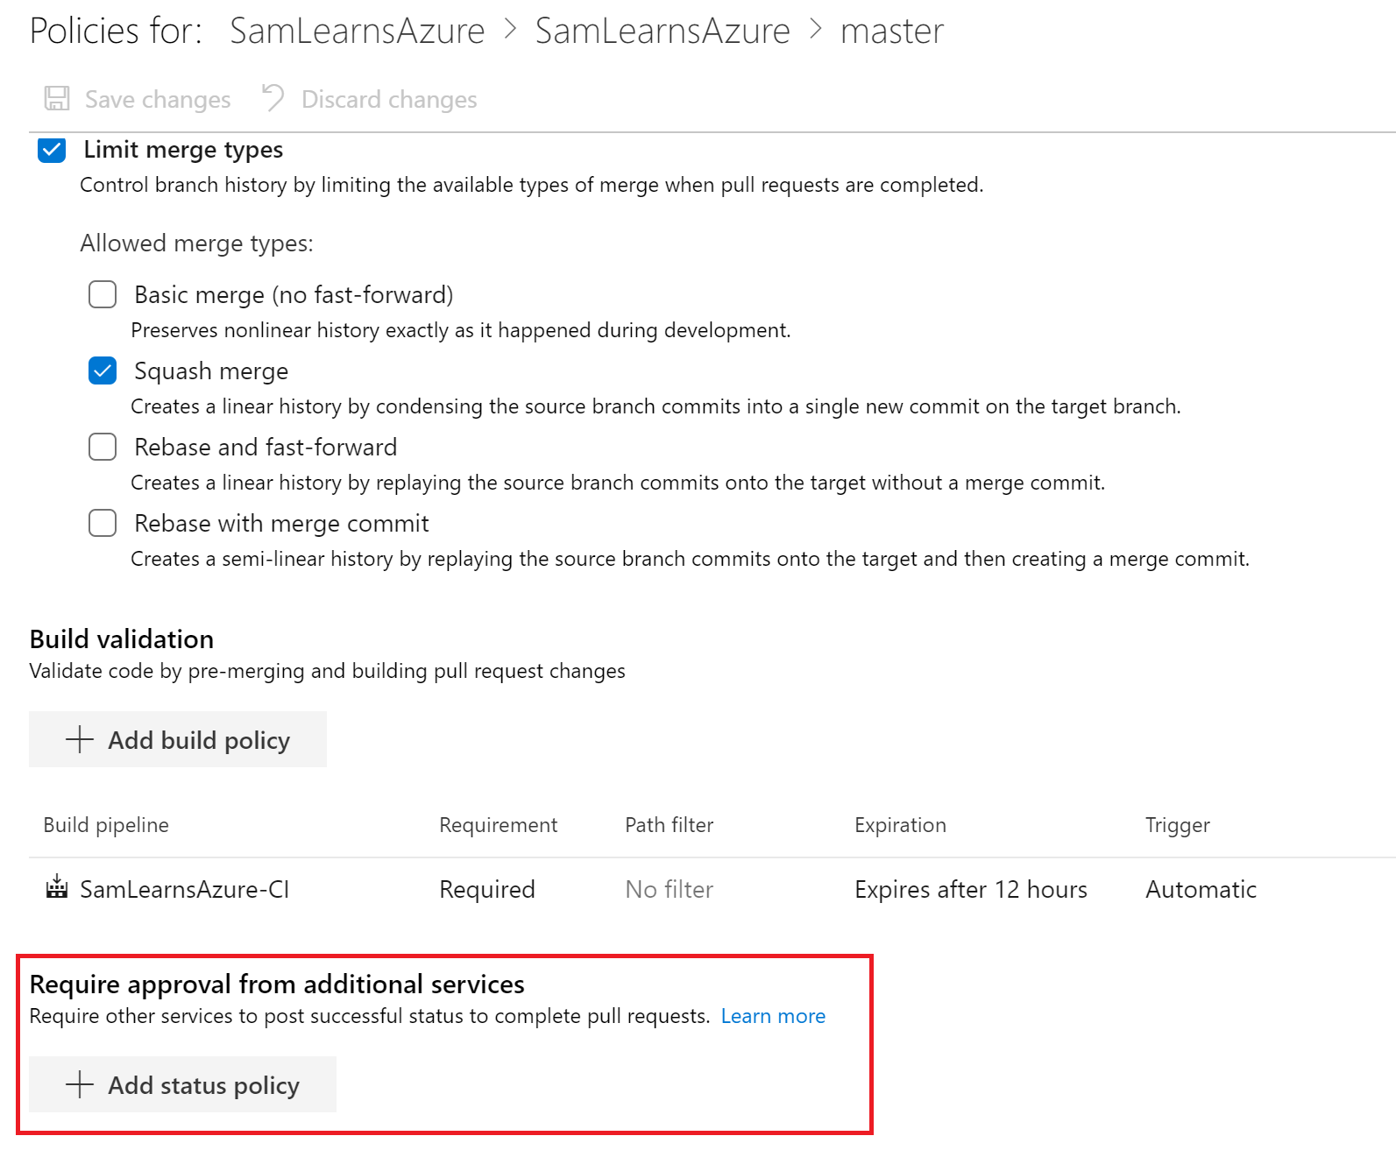Select the SamLearnsAzure-CI pipeline row
Image resolution: width=1396 pixels, height=1150 pixels.
point(184,889)
